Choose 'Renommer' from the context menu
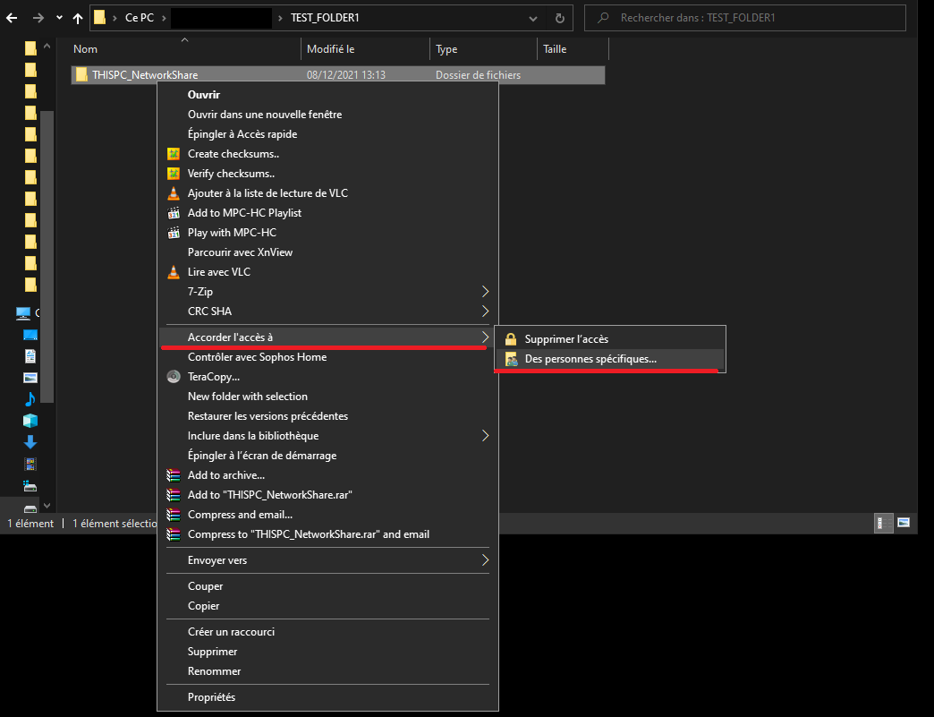 pyautogui.click(x=214, y=671)
